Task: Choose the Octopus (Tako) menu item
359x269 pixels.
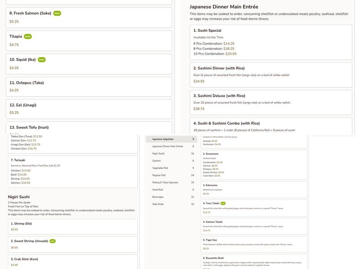Action: 89,86
